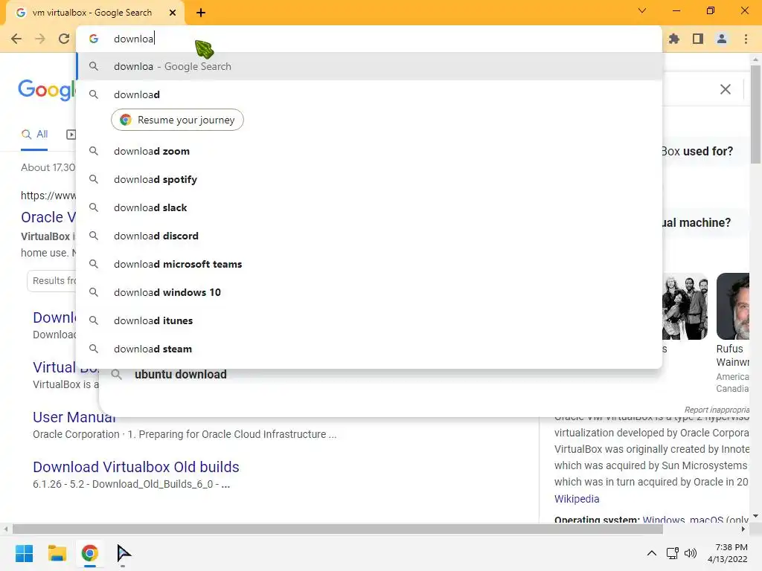Click the 'Box used for?' question
This screenshot has height=571, width=762.
(697, 152)
